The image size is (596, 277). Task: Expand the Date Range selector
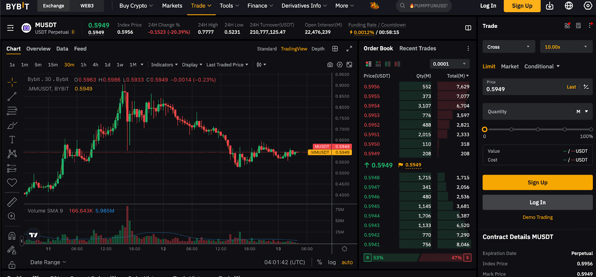[48, 262]
